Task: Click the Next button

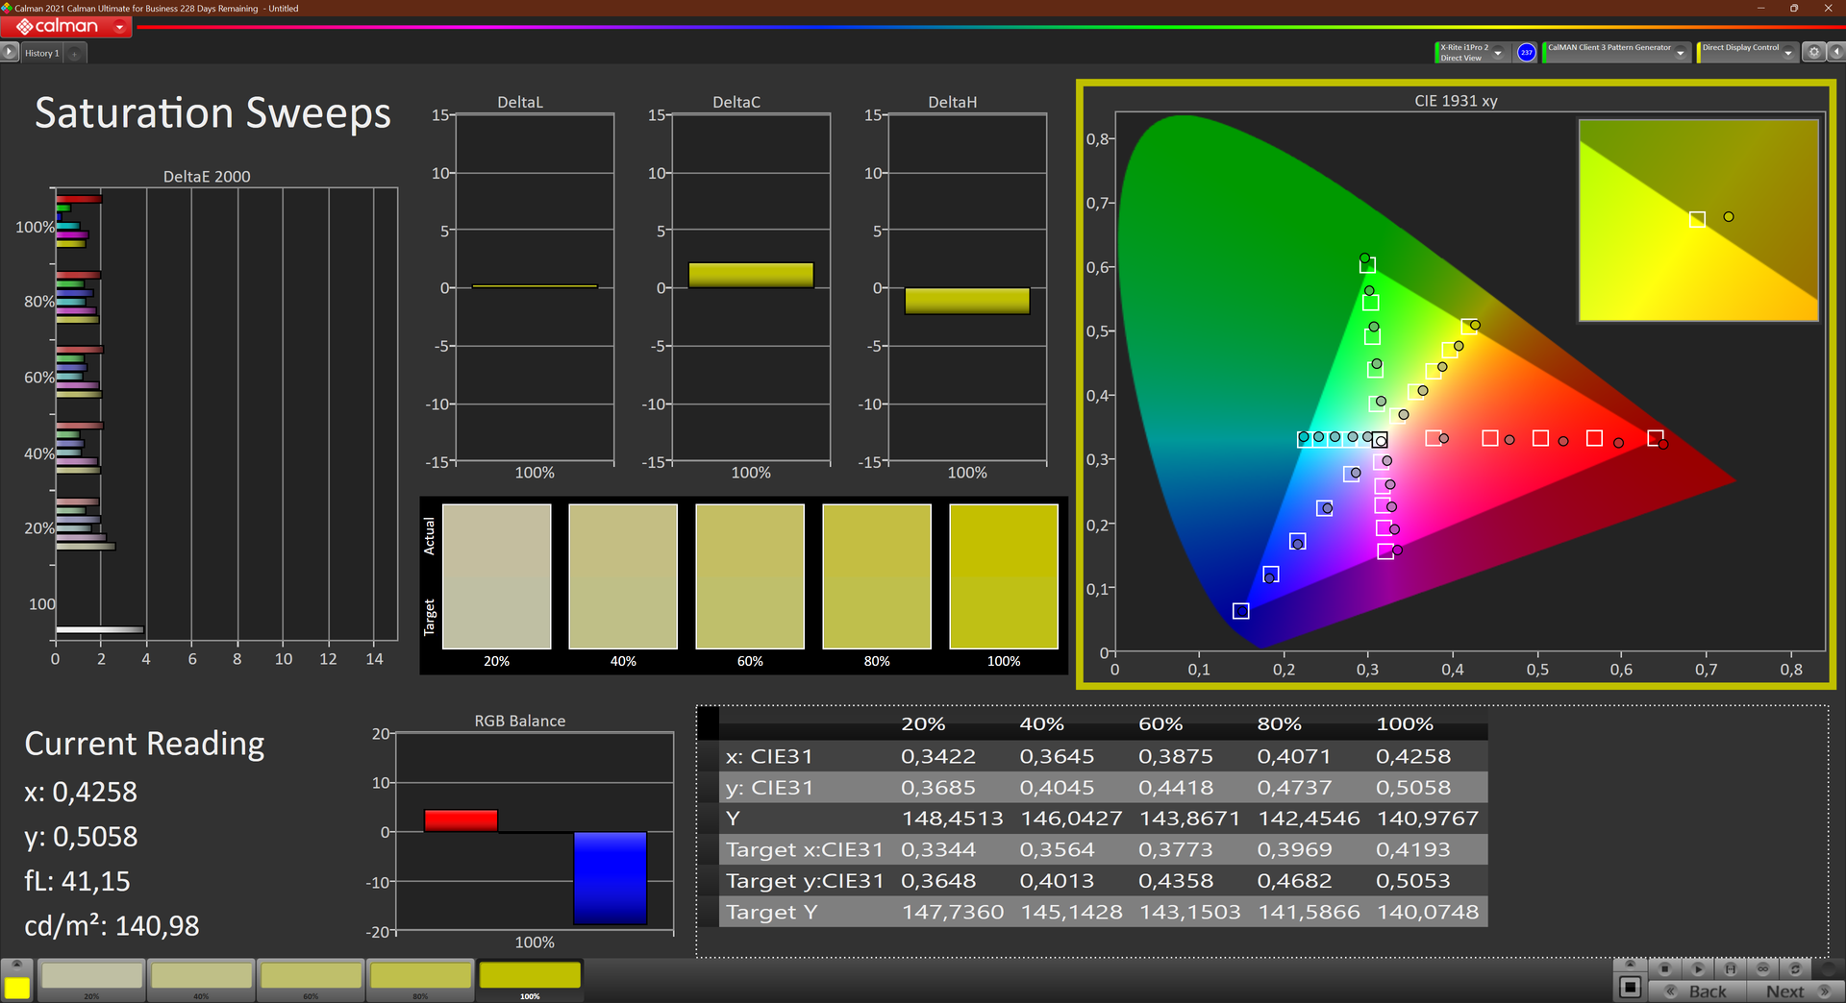Action: [x=1785, y=991]
